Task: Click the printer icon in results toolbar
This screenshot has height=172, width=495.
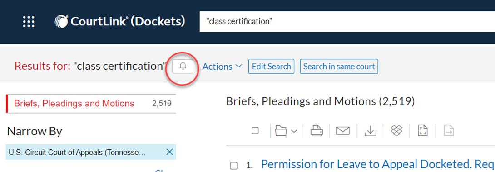Action: point(317,130)
